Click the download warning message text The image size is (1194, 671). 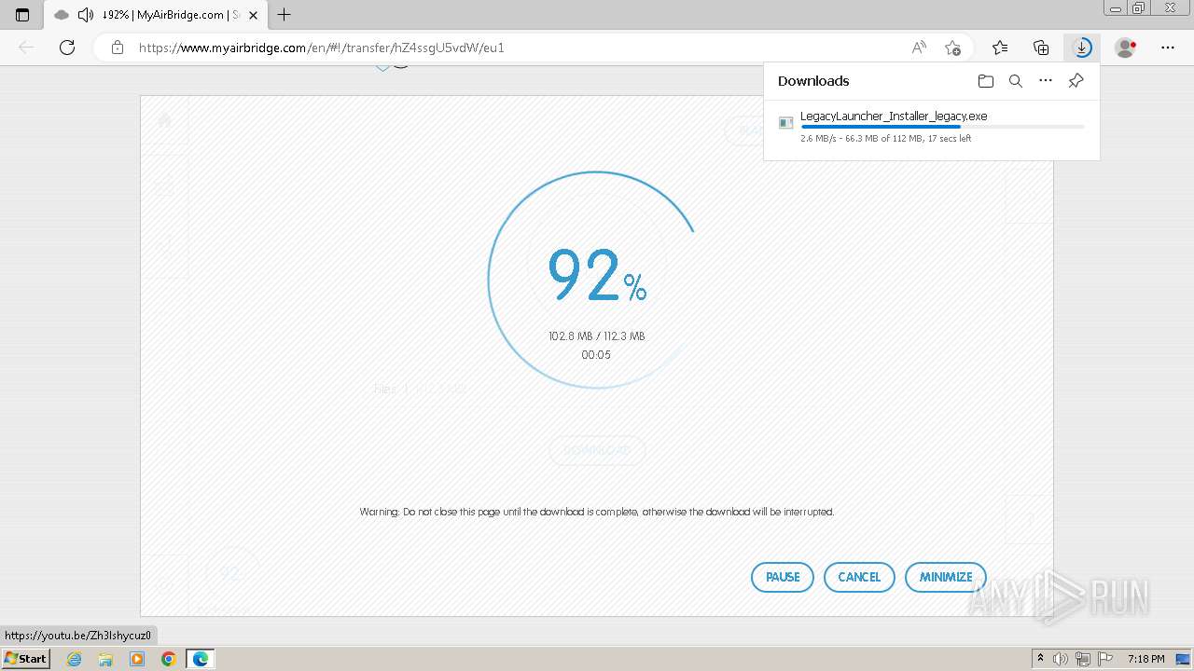pos(597,512)
